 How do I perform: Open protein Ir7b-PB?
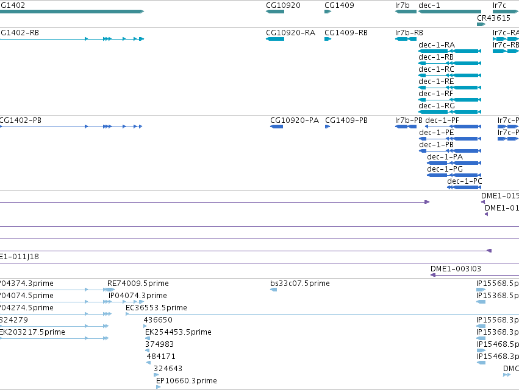pyautogui.click(x=406, y=127)
